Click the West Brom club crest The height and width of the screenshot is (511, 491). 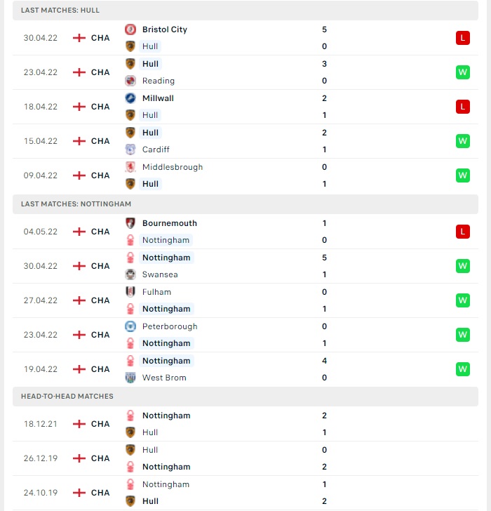pos(130,378)
